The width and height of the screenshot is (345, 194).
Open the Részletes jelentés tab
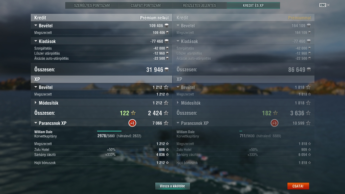[200, 5]
